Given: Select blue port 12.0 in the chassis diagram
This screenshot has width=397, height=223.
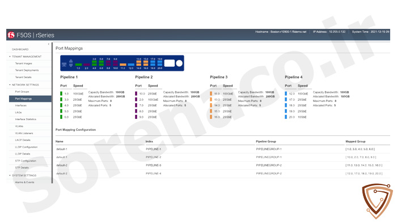Looking at the screenshot, I should tap(131, 65).
